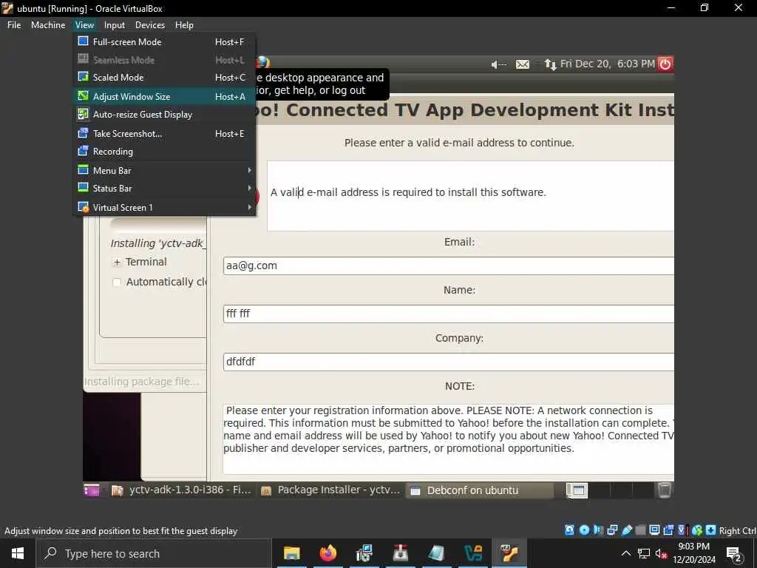
Task: Click the Ubuntu show desktop icon
Action: 91,490
